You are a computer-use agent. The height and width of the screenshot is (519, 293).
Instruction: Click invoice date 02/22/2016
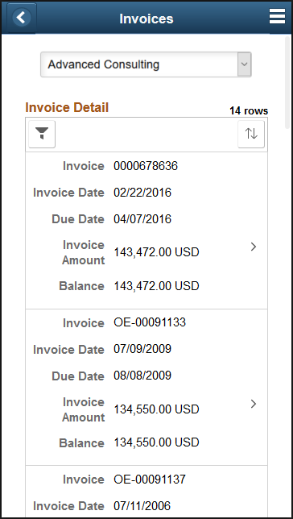pos(142,193)
